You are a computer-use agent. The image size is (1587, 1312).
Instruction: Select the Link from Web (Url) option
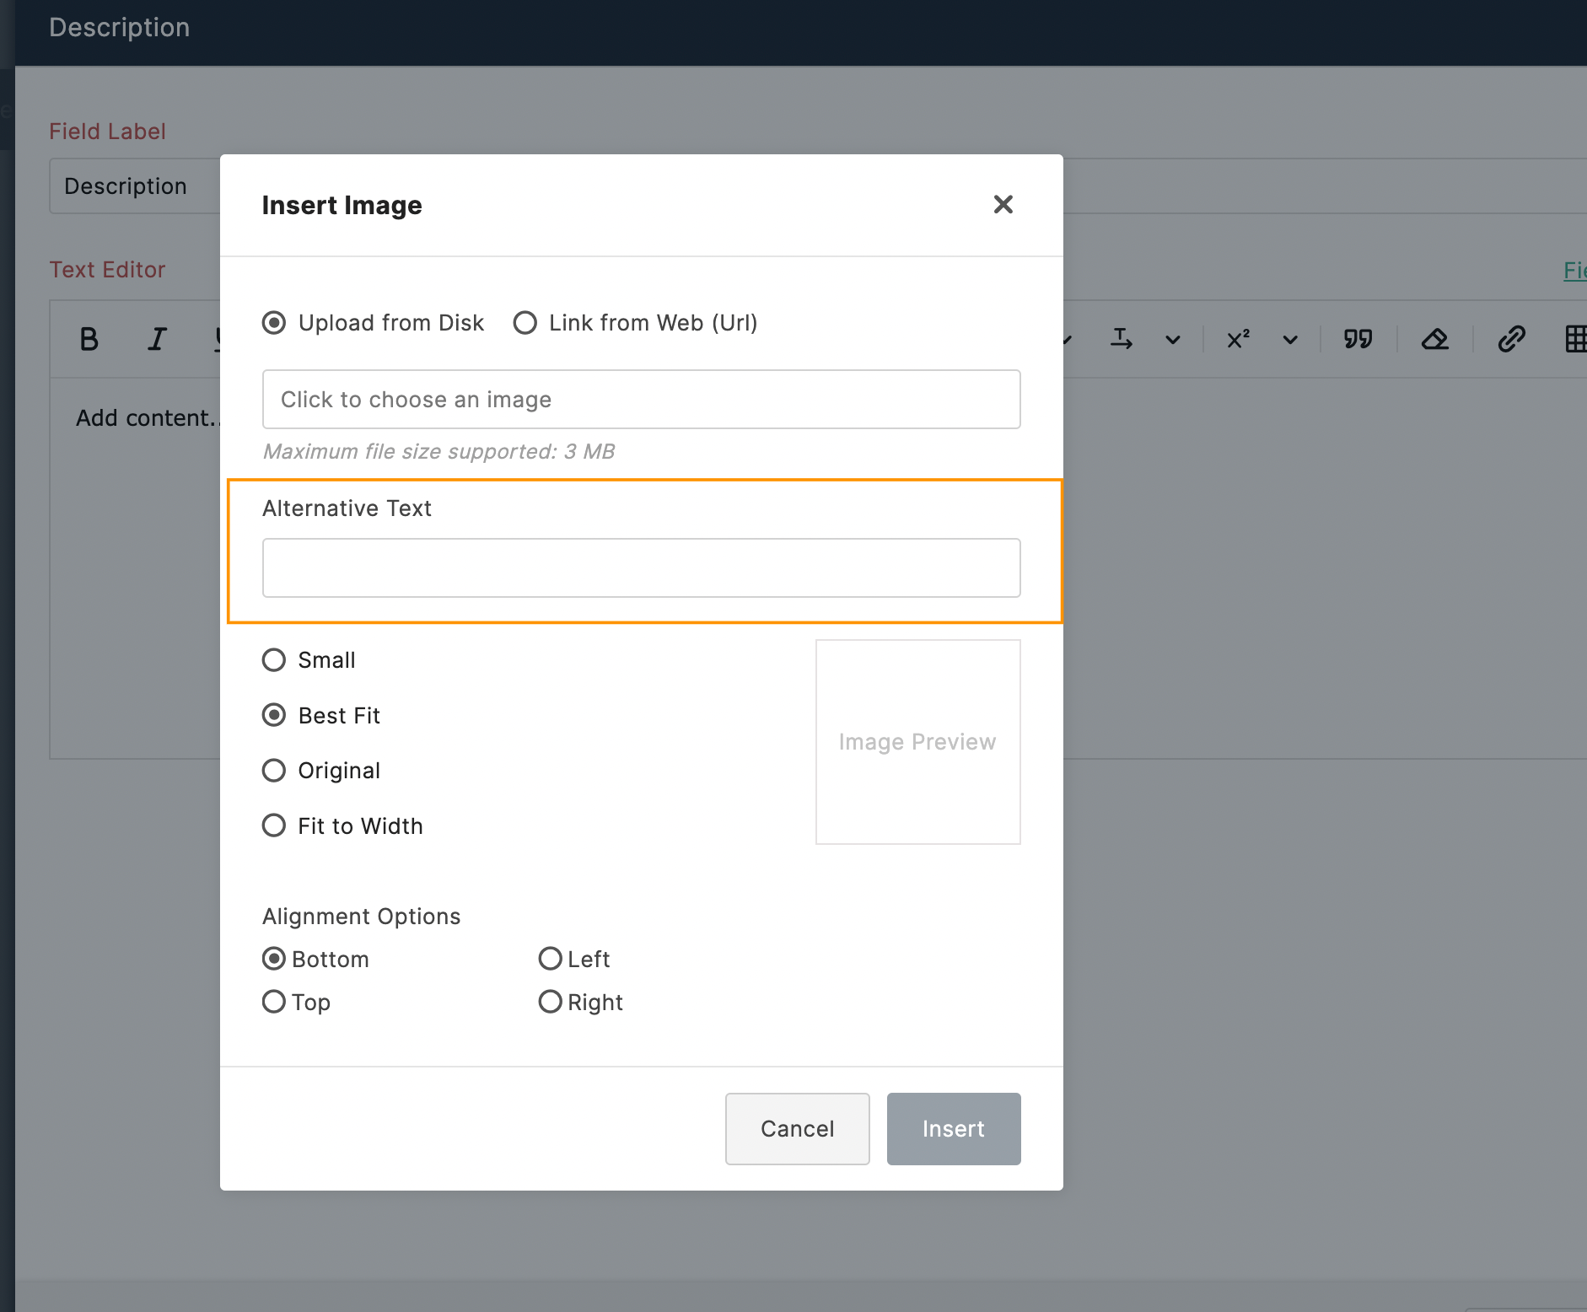coord(525,323)
